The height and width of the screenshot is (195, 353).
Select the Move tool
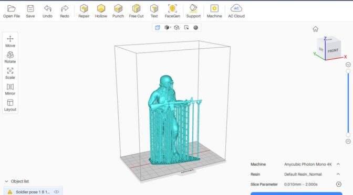pos(10,41)
